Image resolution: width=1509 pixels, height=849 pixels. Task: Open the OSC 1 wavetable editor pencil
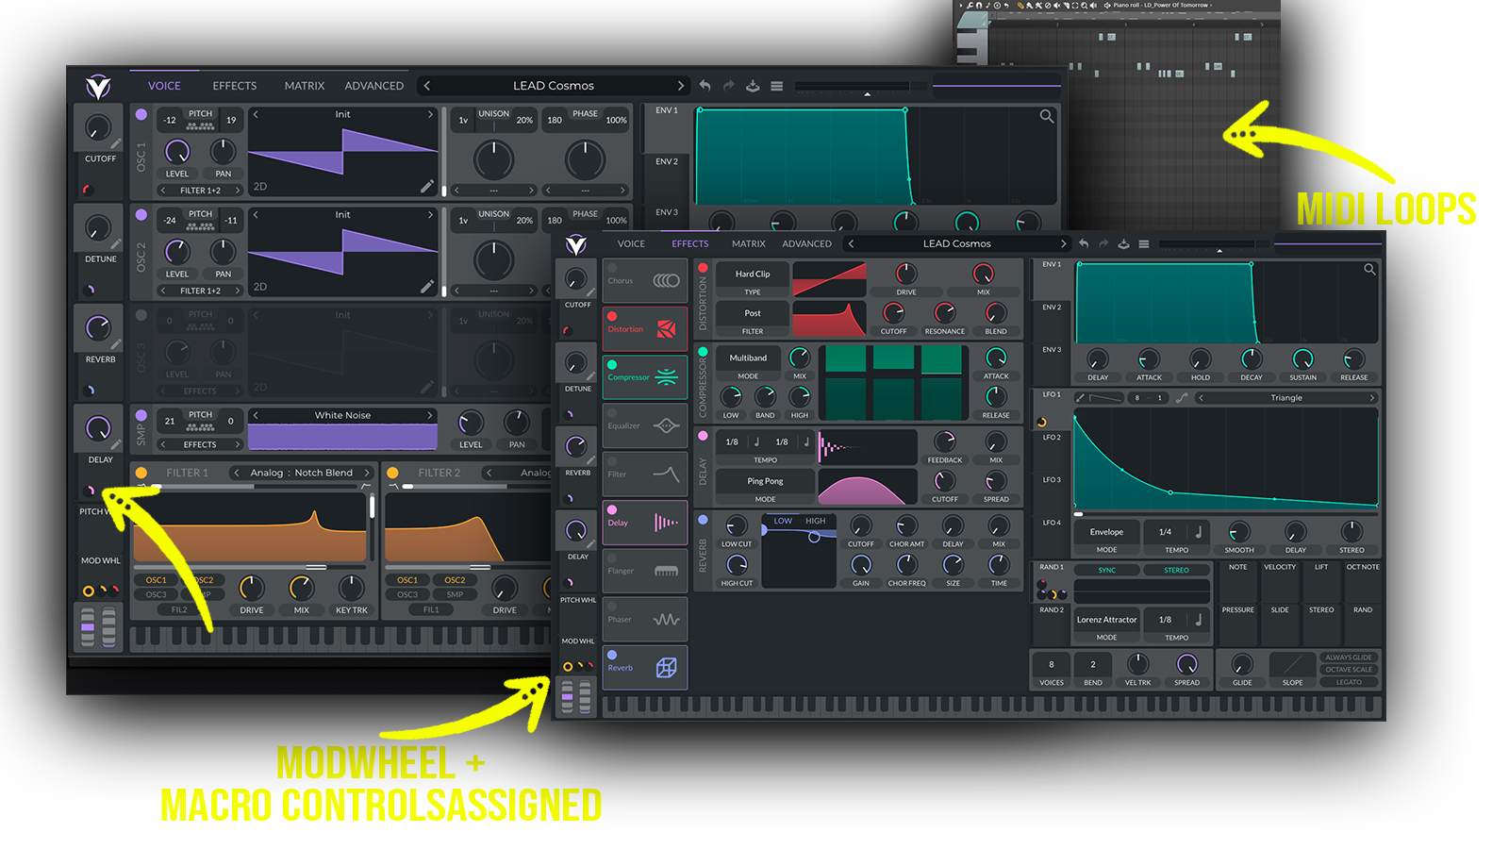coord(427,186)
